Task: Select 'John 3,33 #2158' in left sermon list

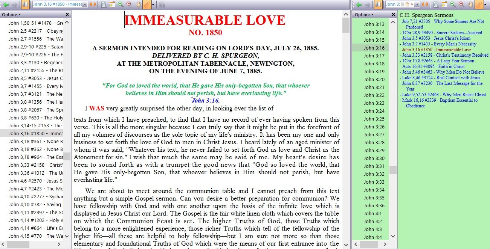Action: point(36,165)
